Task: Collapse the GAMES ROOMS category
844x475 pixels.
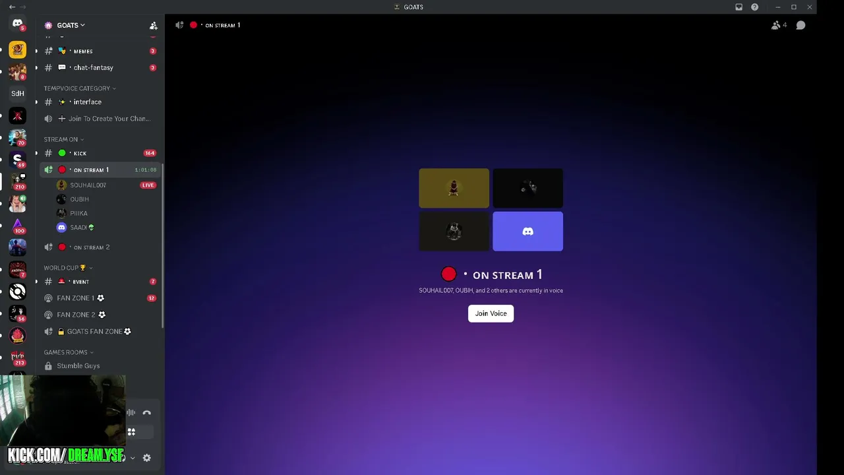Action: pos(69,352)
